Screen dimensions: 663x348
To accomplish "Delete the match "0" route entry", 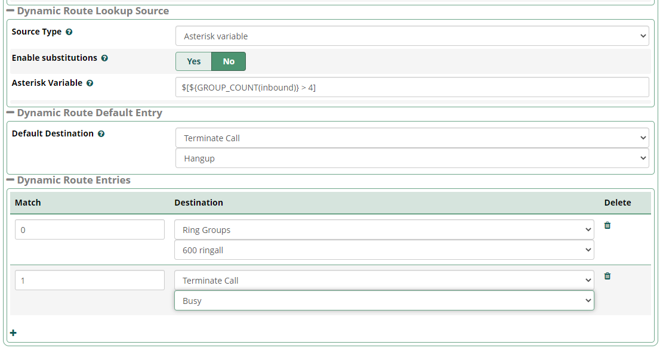I will 607,225.
